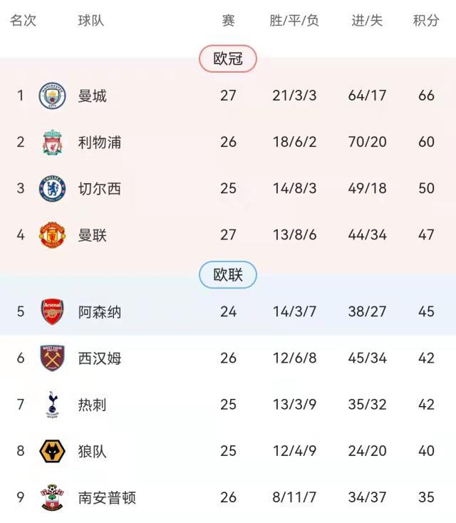This screenshot has width=456, height=523.
Task: Click the 积分 column header
Action: click(426, 21)
